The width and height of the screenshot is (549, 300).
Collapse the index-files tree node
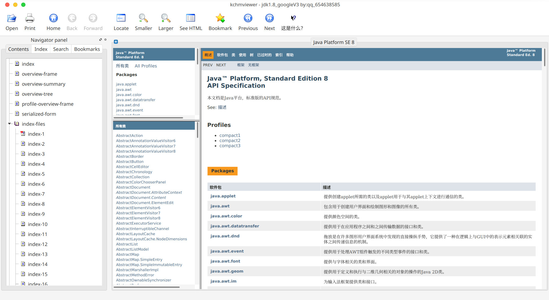tap(9, 124)
